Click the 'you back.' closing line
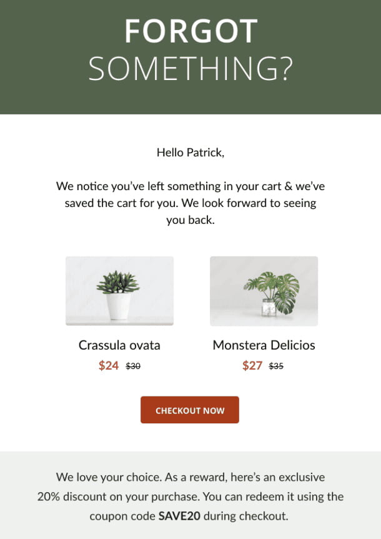This screenshot has width=381, height=539. tap(190, 220)
